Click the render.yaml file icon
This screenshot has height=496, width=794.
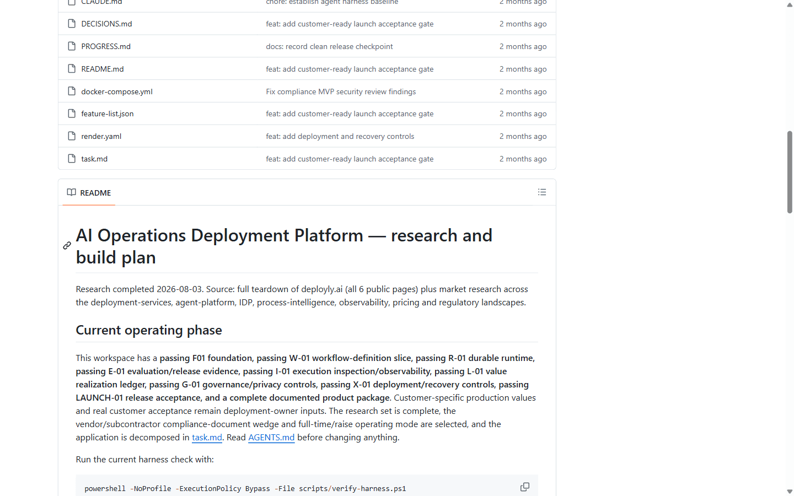[72, 136]
